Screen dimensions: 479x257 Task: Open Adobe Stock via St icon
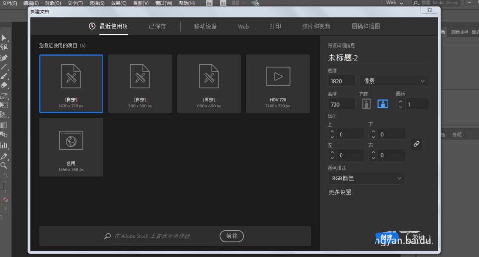(x=223, y=3)
